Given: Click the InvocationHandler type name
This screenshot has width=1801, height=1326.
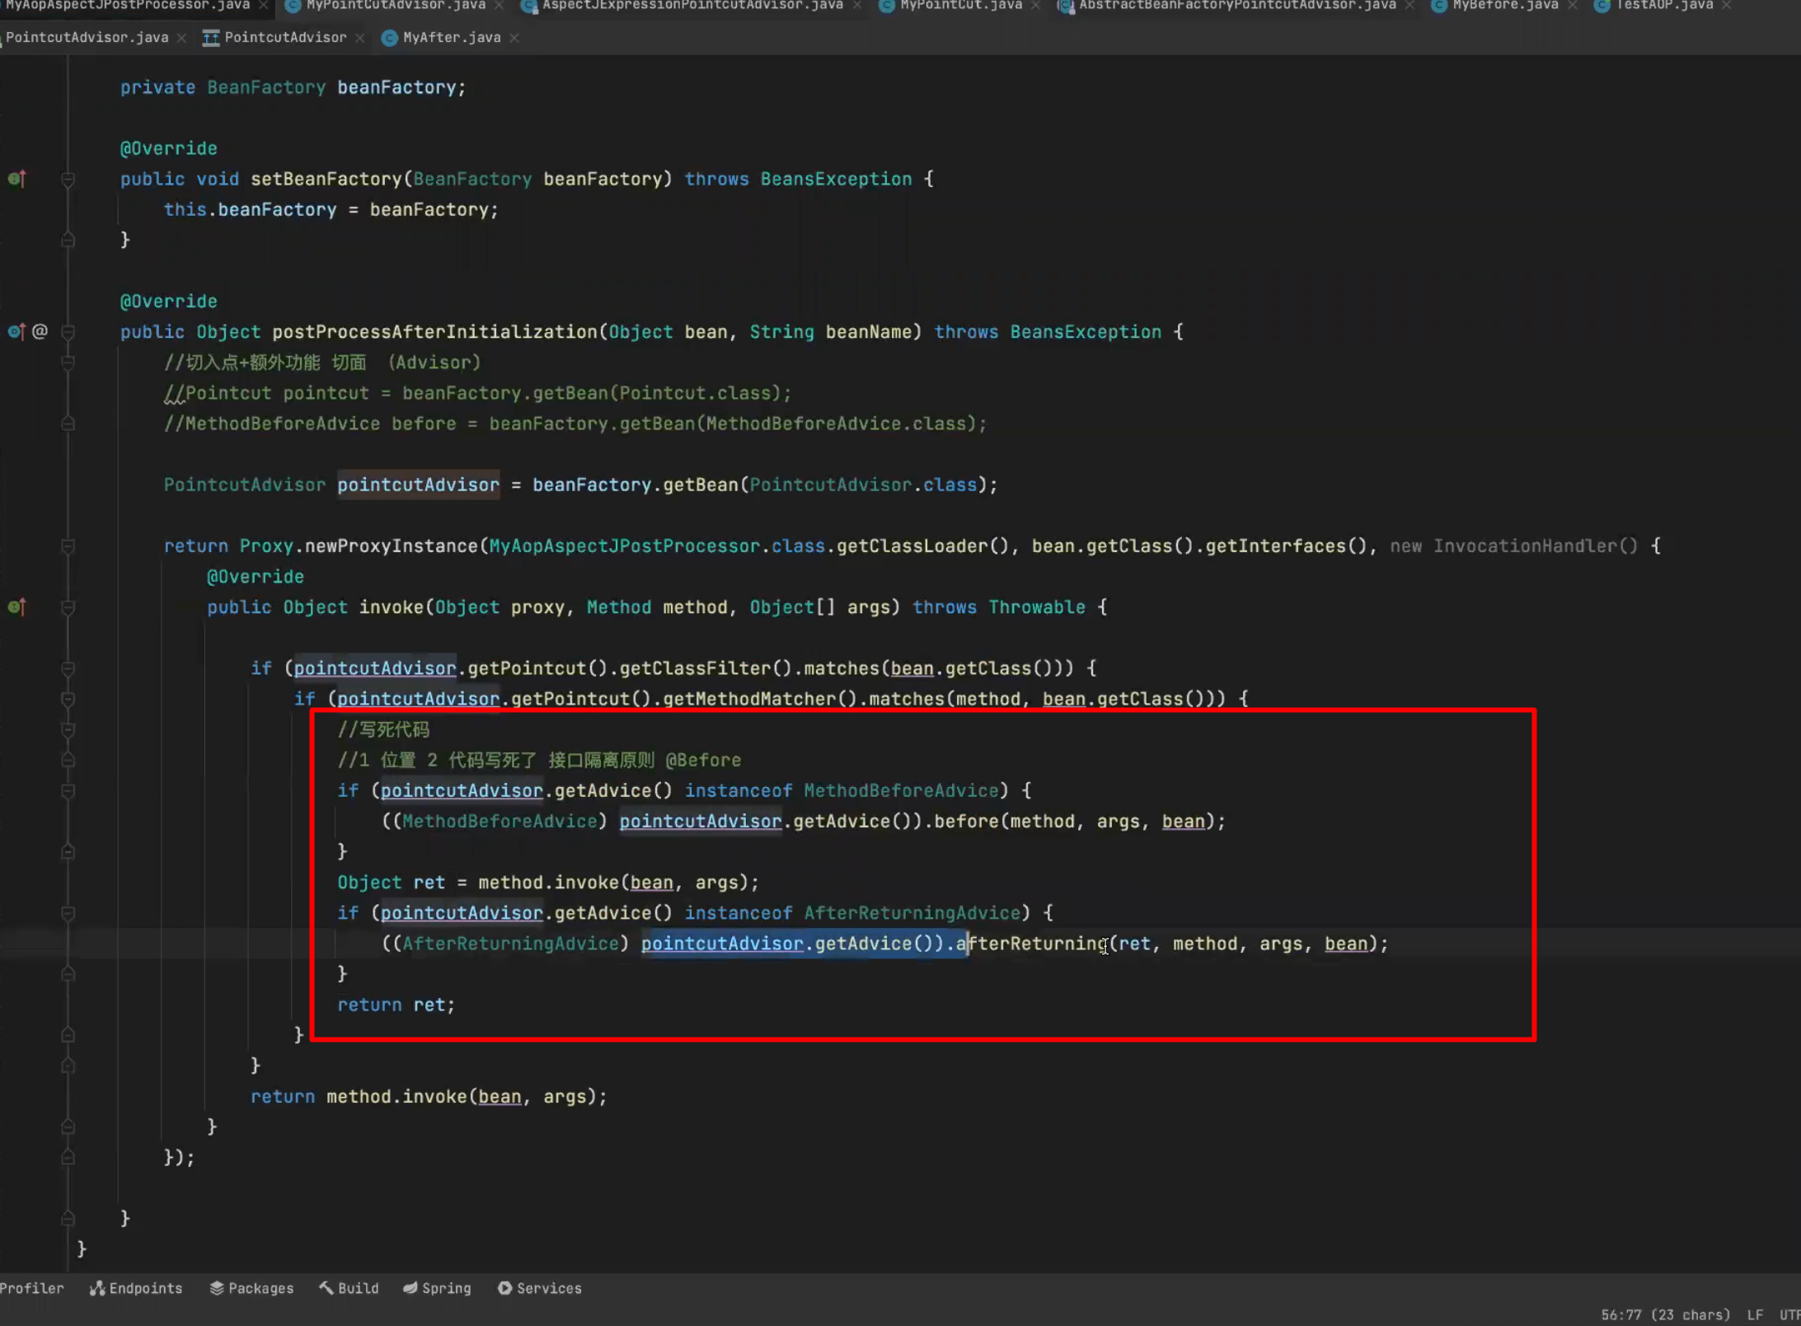Looking at the screenshot, I should 1524,546.
